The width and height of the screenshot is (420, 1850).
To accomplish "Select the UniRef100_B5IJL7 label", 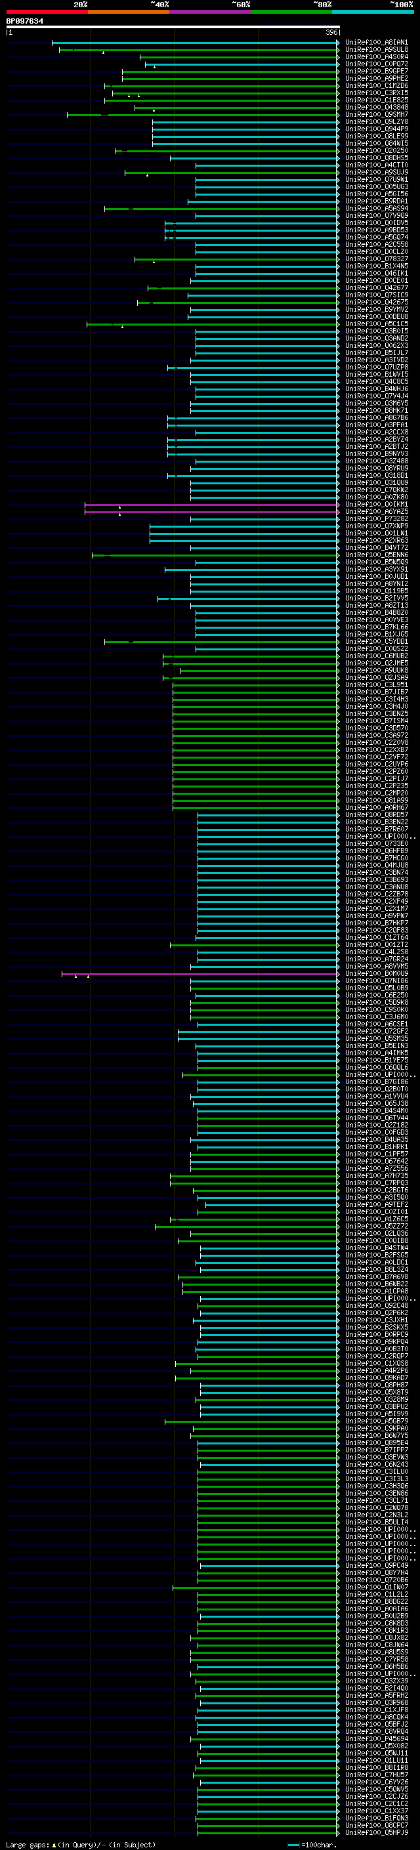I will tap(376, 352).
